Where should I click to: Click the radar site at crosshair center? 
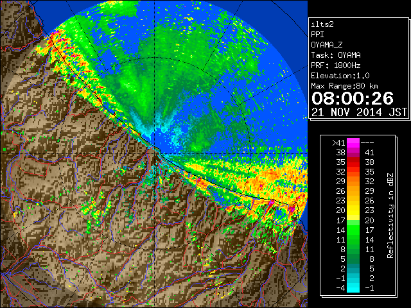tap(154, 153)
